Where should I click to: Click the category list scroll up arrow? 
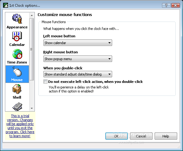click(x=32, y=15)
